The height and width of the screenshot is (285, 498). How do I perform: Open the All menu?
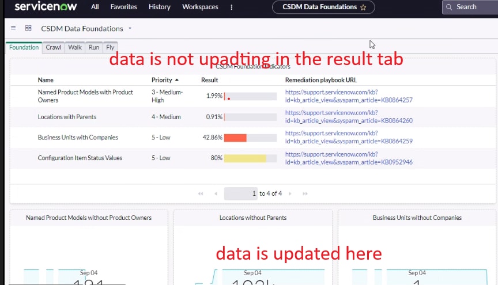tap(95, 7)
